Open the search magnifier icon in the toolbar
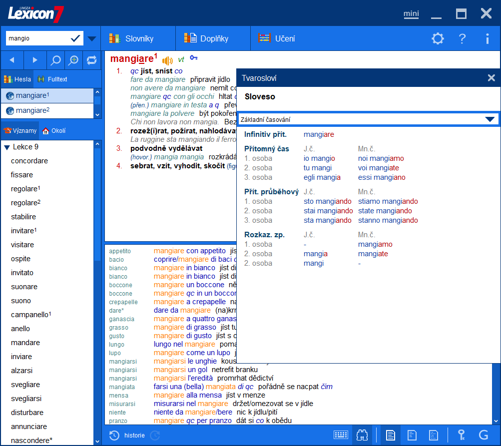The height and width of the screenshot is (446, 501). pyautogui.click(x=55, y=60)
